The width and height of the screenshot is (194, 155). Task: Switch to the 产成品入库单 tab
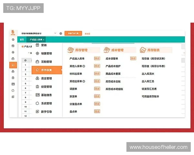tap(36, 39)
